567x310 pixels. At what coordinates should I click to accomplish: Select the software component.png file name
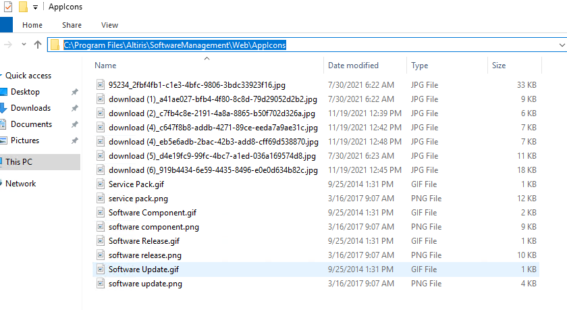click(x=154, y=227)
